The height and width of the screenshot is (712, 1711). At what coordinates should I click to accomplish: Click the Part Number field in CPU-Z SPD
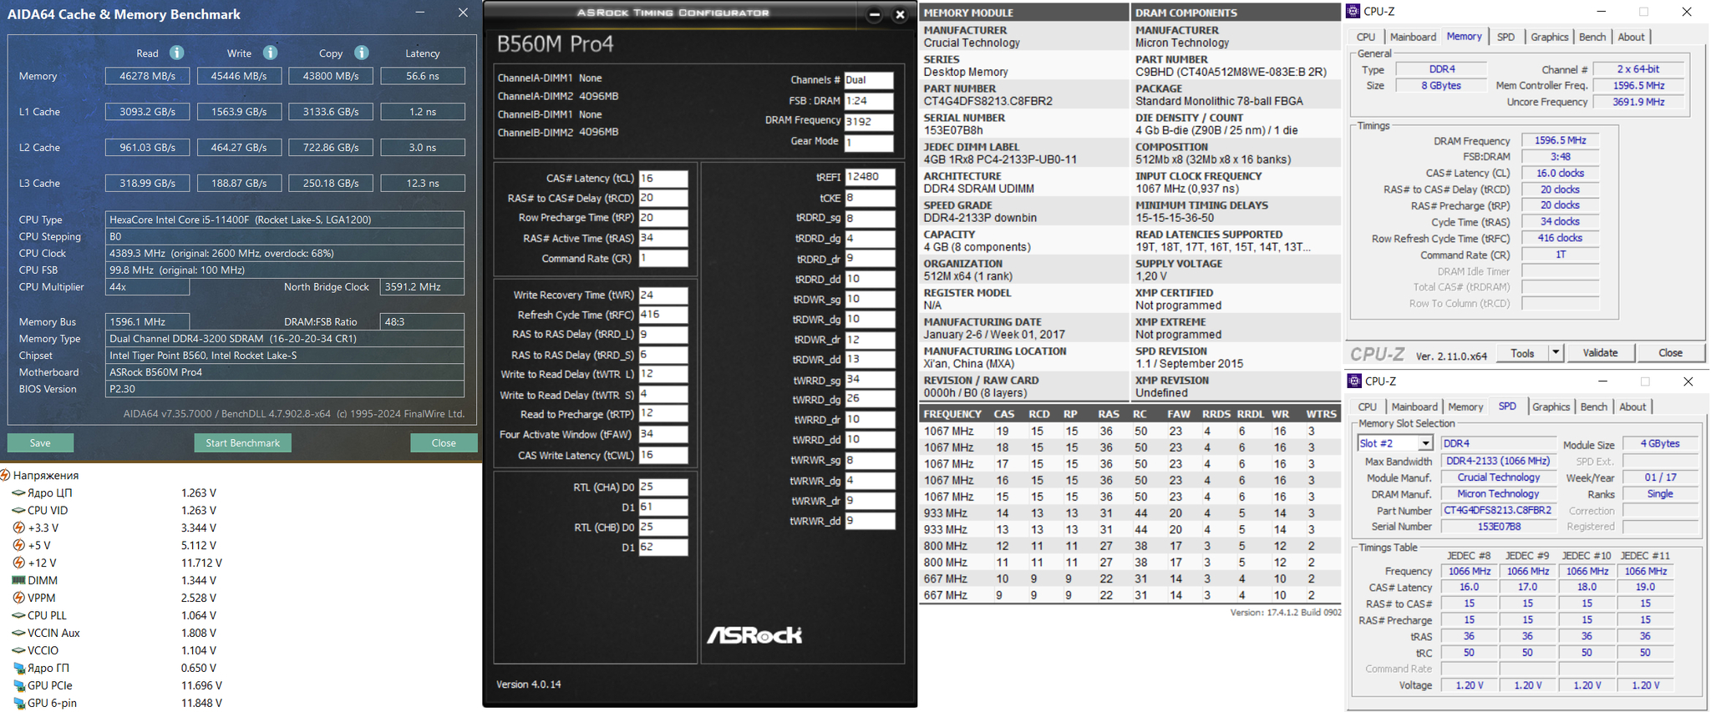1498,510
